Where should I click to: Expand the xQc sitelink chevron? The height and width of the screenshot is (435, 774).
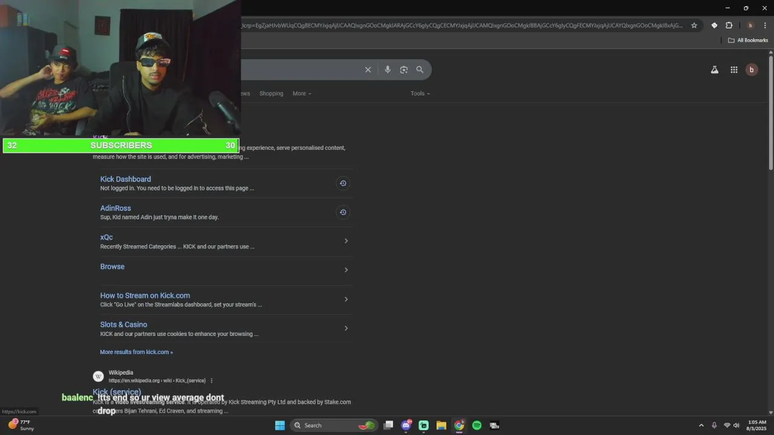tap(346, 241)
